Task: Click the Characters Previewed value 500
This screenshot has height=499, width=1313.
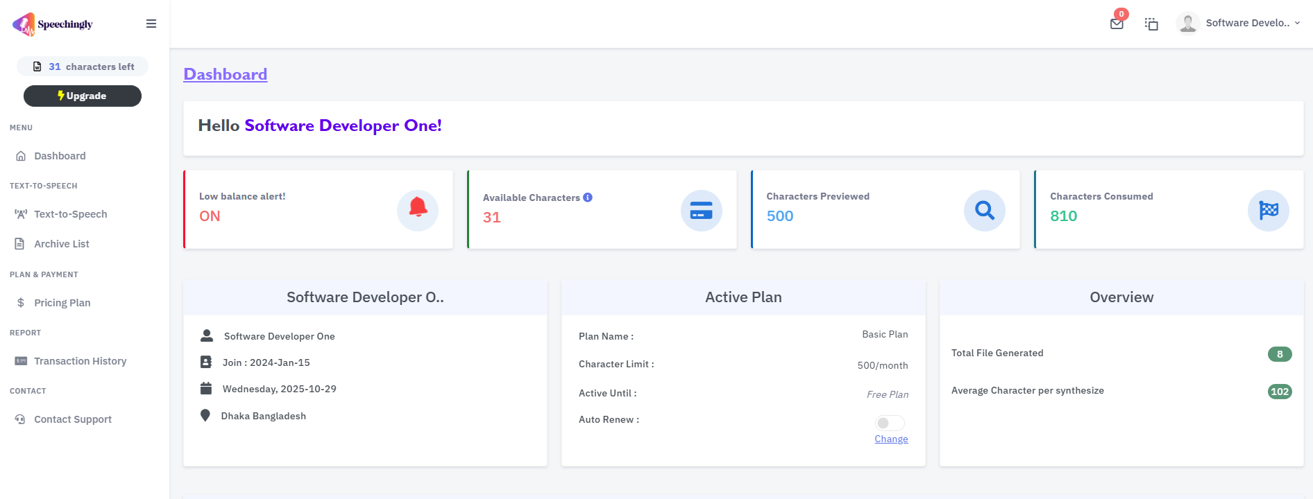Action: (x=780, y=216)
